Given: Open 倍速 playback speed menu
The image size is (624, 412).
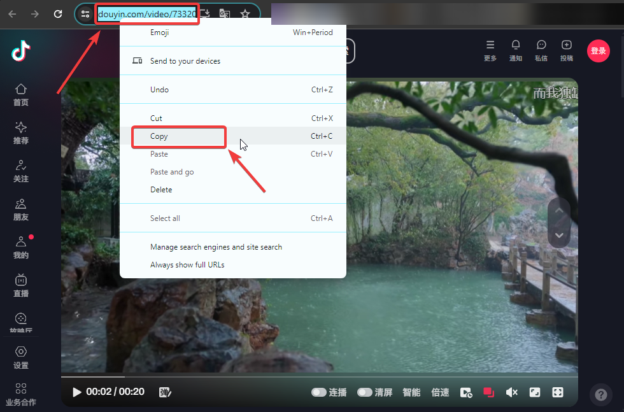Looking at the screenshot, I should click(x=440, y=392).
